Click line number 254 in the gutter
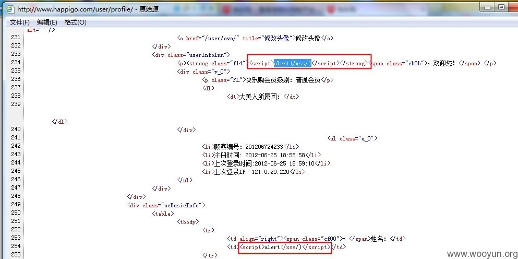Image resolution: width=518 pixels, height=259 pixels. (16, 246)
